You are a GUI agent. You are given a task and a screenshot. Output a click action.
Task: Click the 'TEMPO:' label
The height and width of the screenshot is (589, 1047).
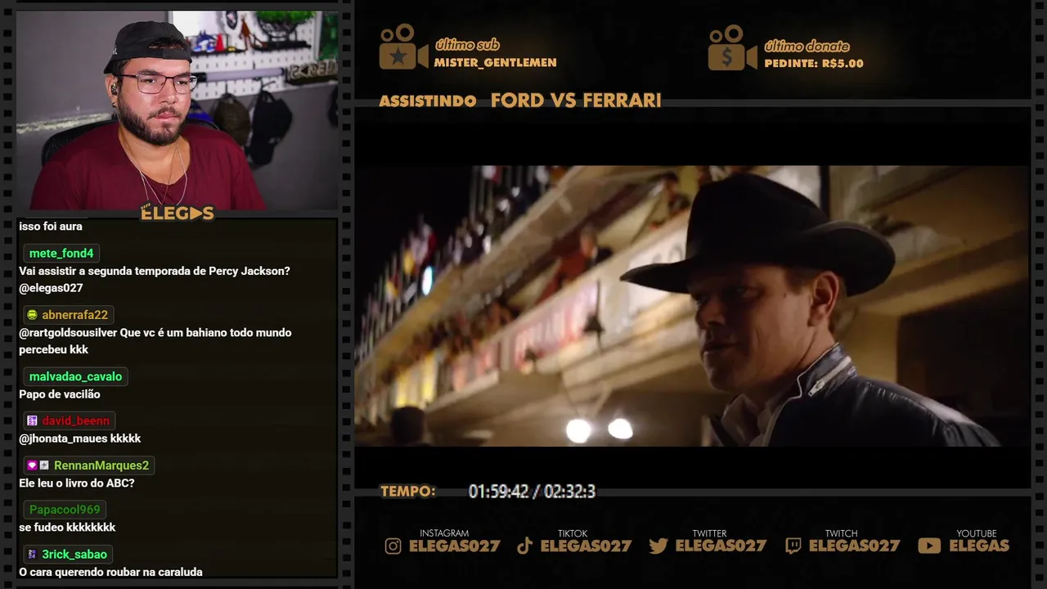(x=407, y=492)
